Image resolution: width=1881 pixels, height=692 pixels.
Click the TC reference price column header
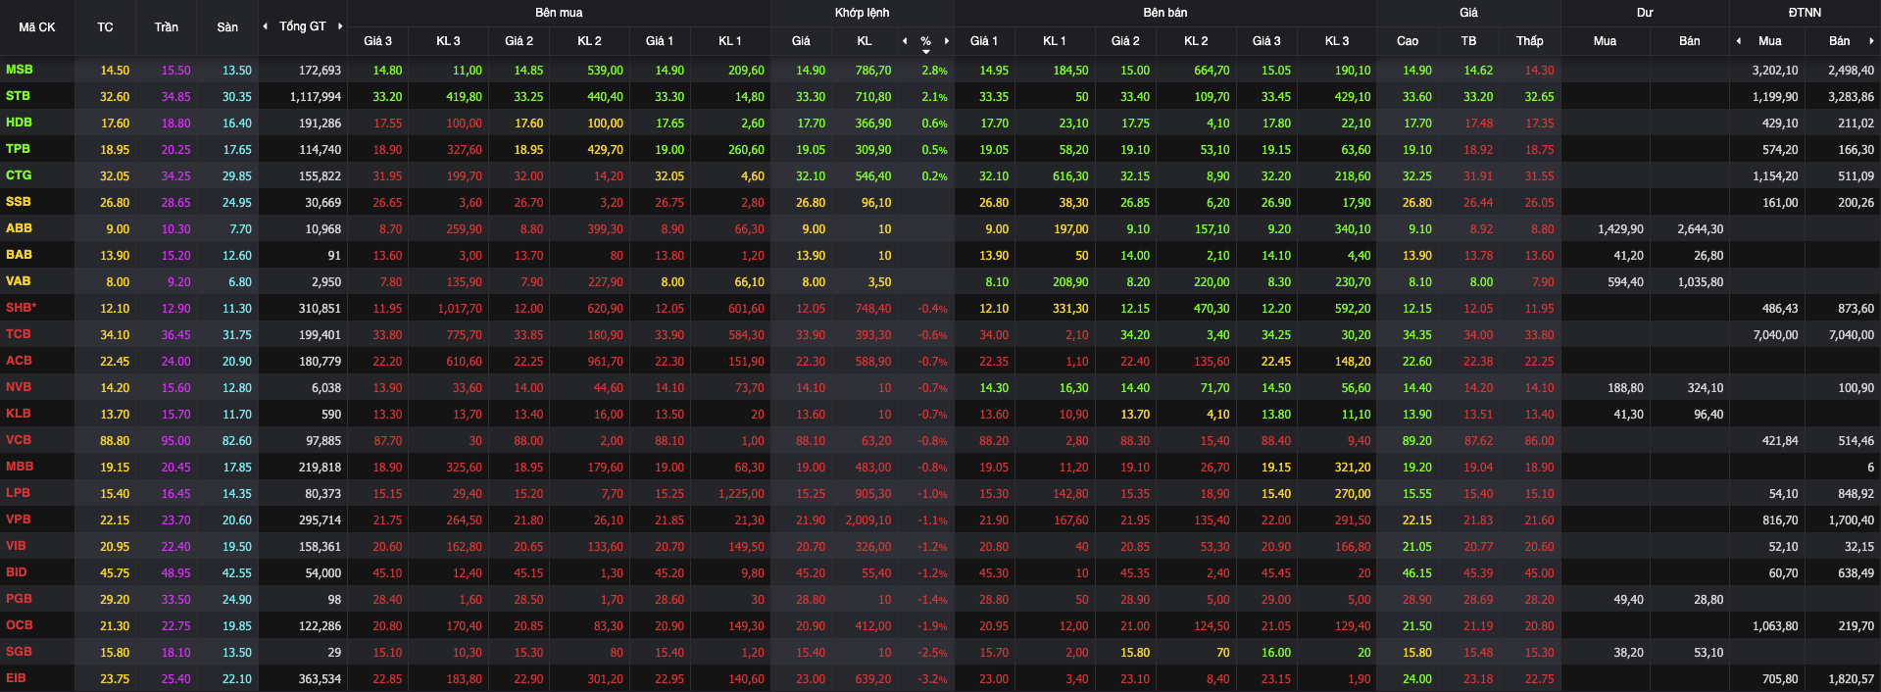coord(105,27)
